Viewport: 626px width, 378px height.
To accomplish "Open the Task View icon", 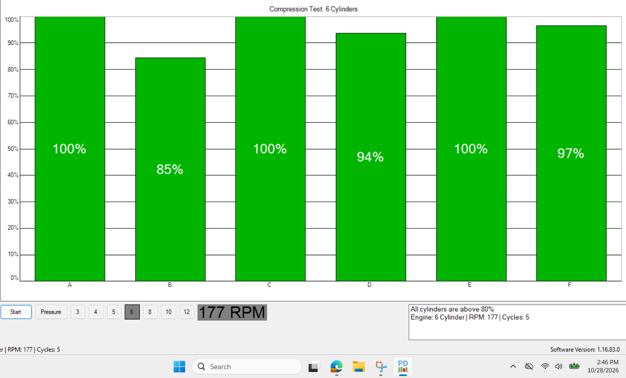I will pos(314,366).
